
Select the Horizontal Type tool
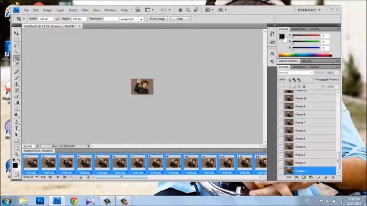[x=17, y=128]
